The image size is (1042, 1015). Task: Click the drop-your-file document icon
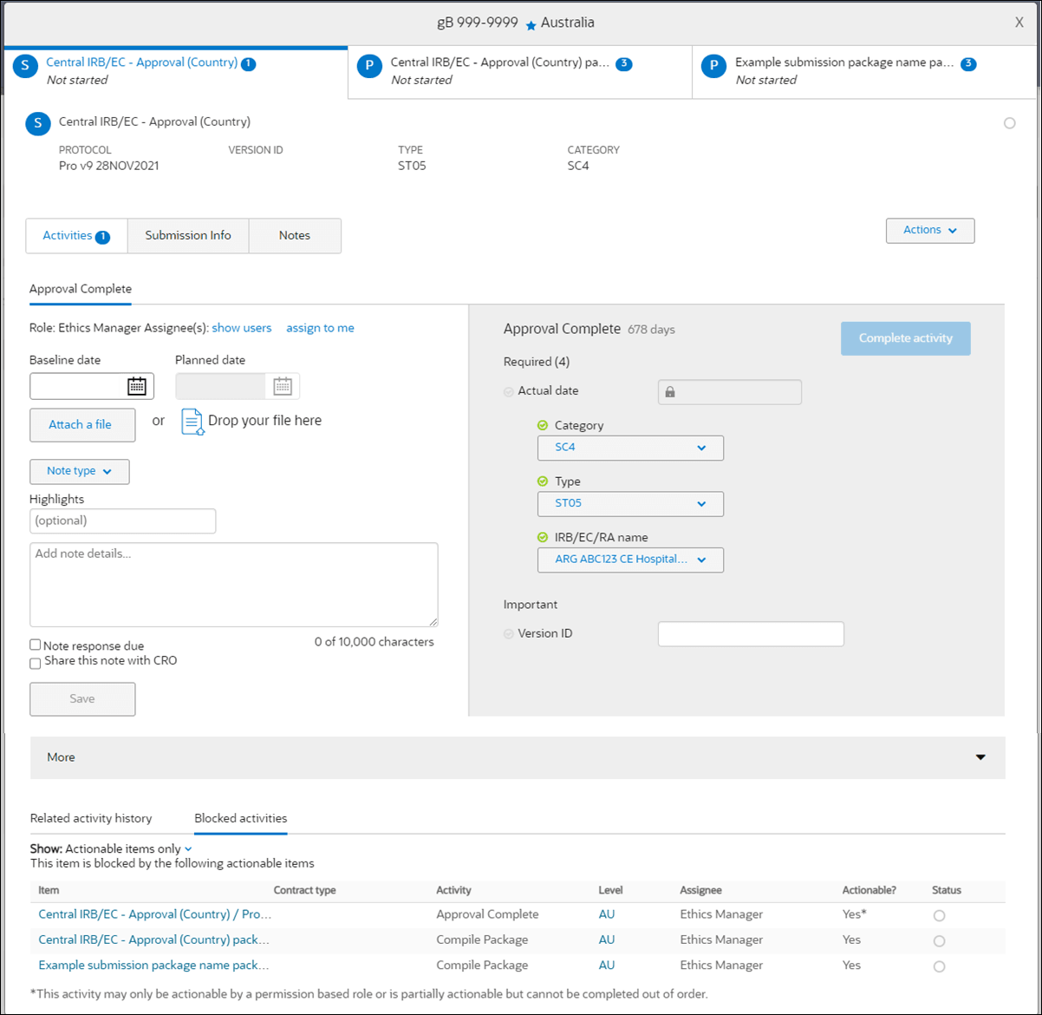192,422
